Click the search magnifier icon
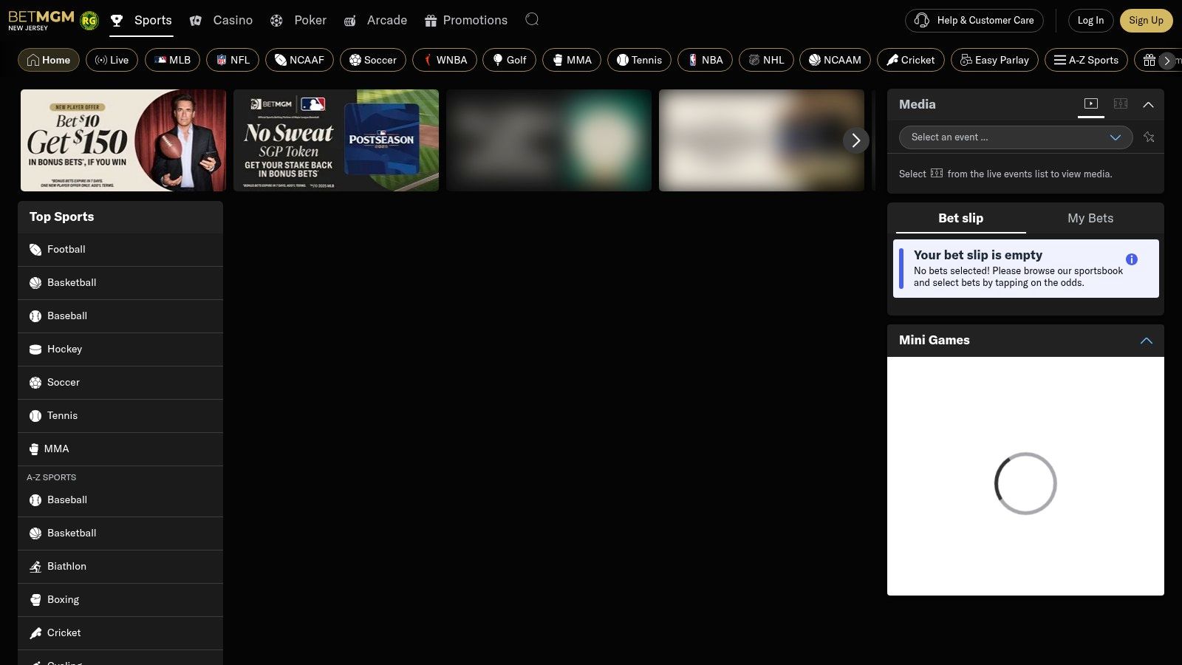1182x665 pixels. point(532,20)
